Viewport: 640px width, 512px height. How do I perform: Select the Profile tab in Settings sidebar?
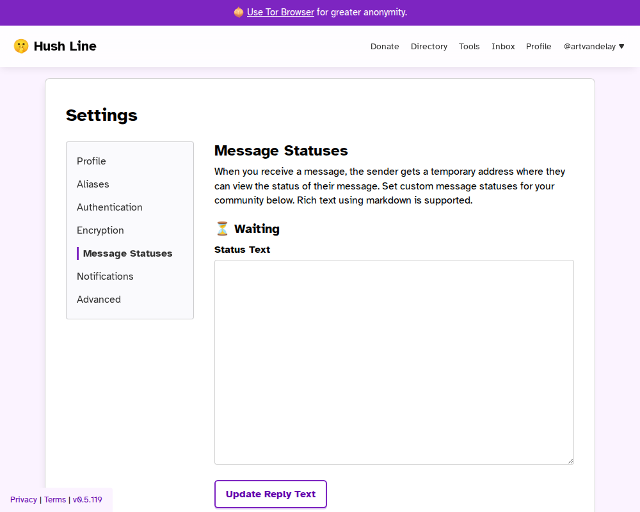click(92, 161)
